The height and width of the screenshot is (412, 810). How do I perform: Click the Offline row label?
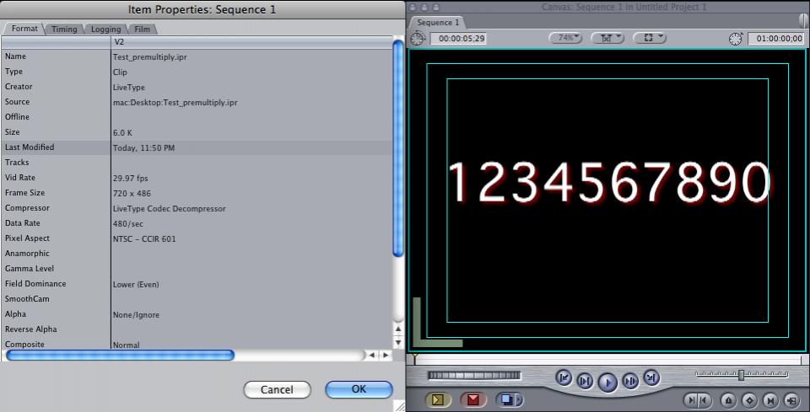17,116
